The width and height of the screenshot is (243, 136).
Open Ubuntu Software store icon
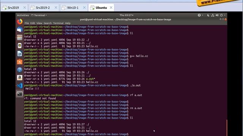(20, 62)
